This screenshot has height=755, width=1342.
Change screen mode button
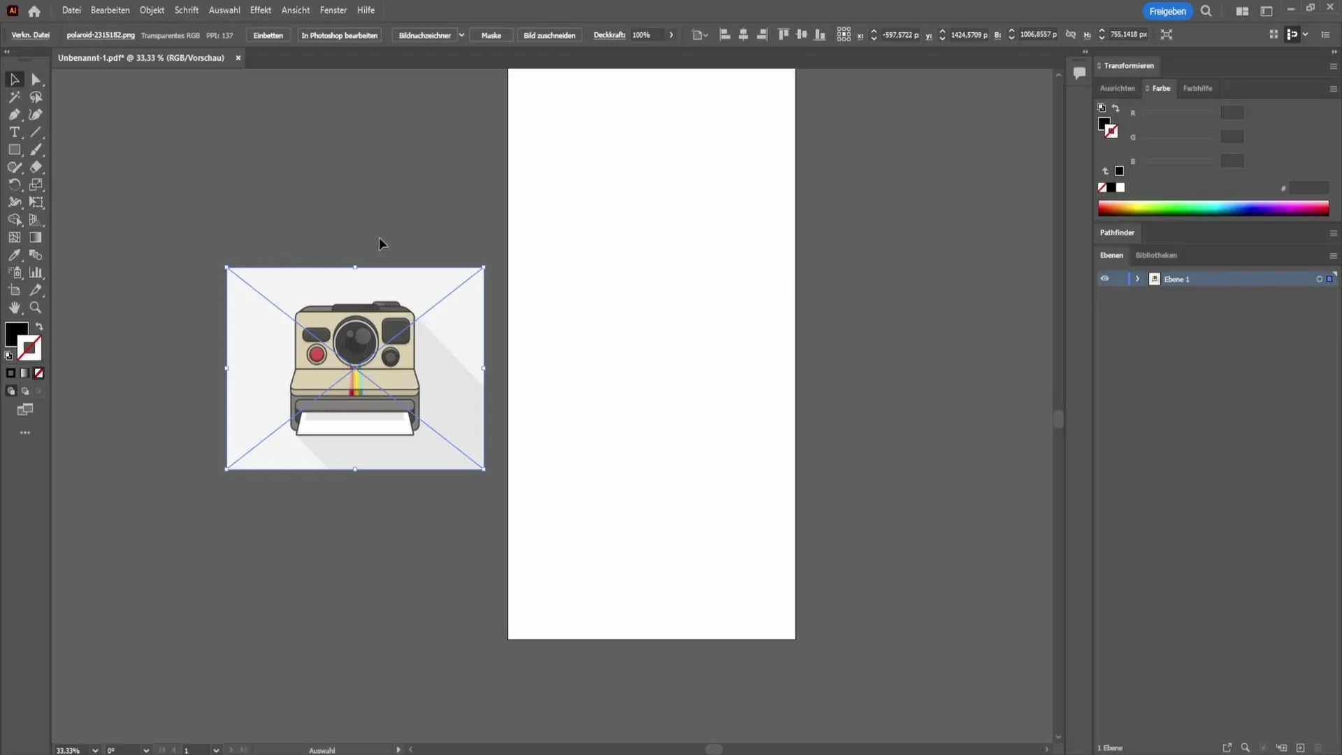[25, 410]
